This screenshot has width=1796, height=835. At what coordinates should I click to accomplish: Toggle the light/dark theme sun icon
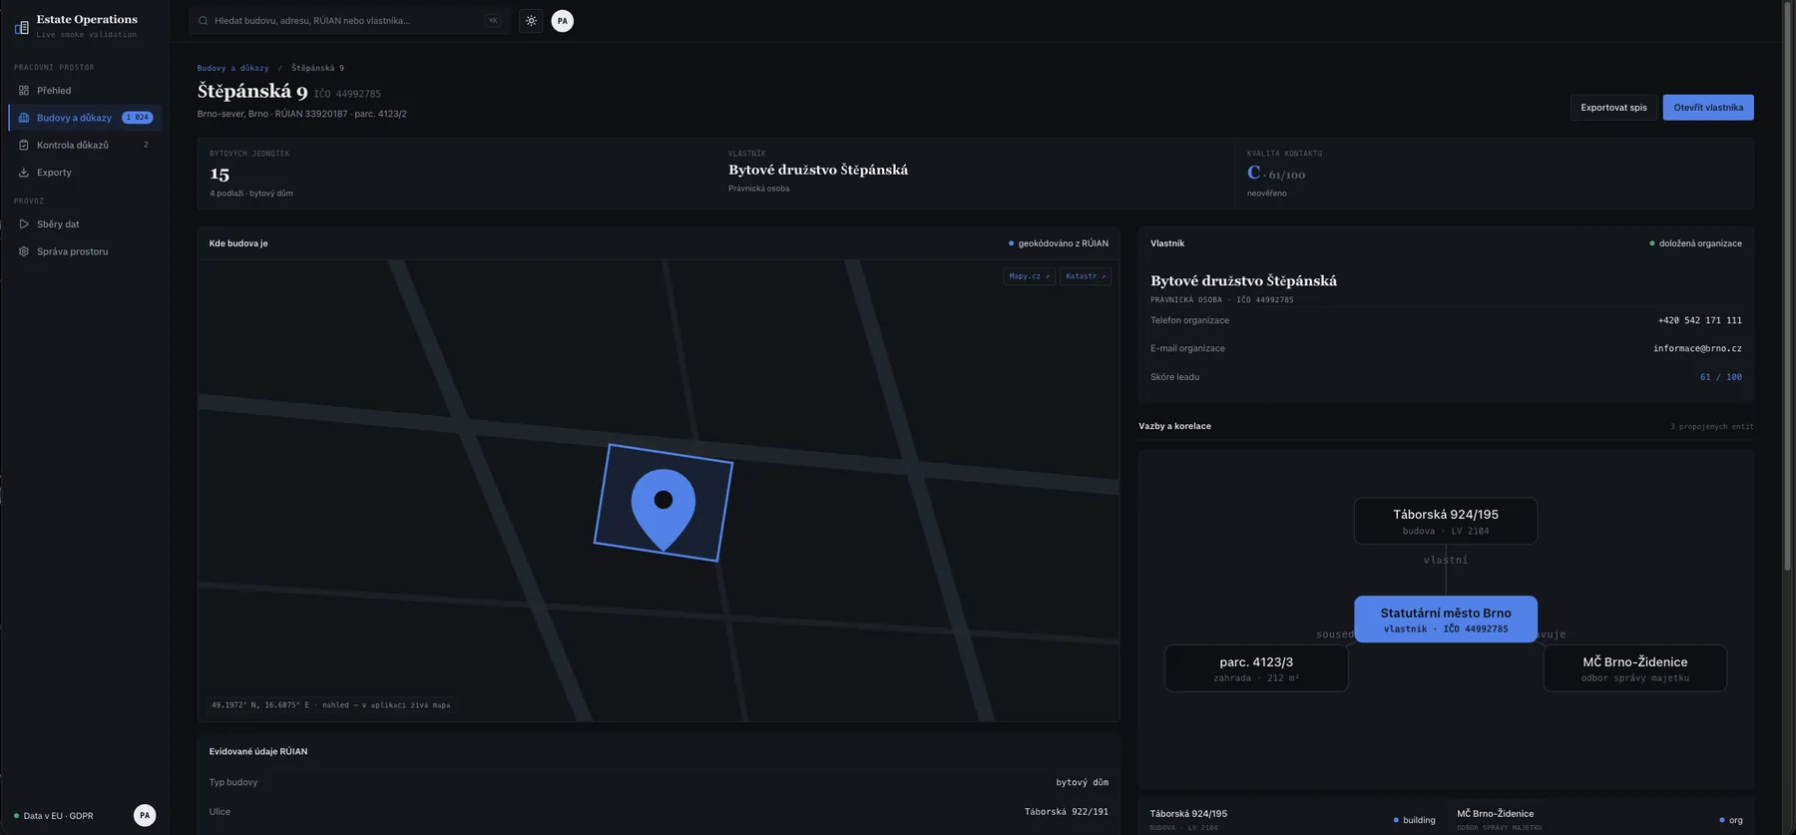pyautogui.click(x=531, y=21)
